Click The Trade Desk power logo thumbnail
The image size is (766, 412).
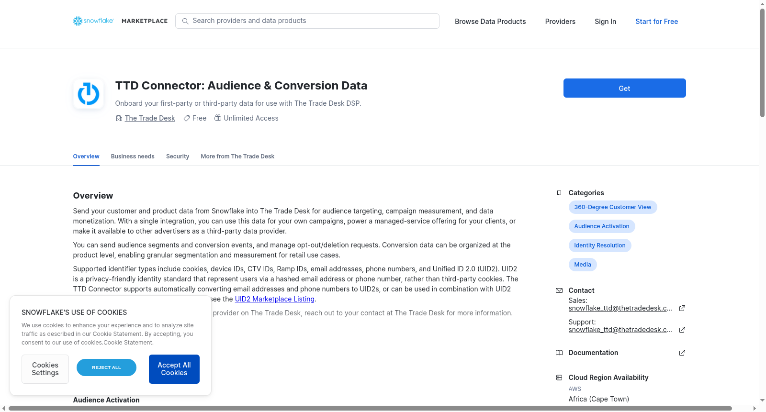(89, 94)
